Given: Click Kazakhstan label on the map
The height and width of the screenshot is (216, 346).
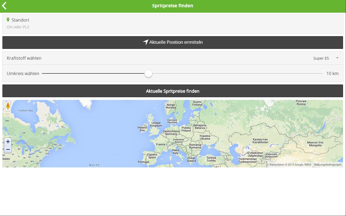Looking at the screenshot, I should (x=260, y=141).
